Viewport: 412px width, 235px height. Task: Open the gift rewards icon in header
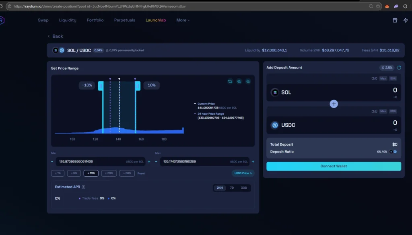395,20
